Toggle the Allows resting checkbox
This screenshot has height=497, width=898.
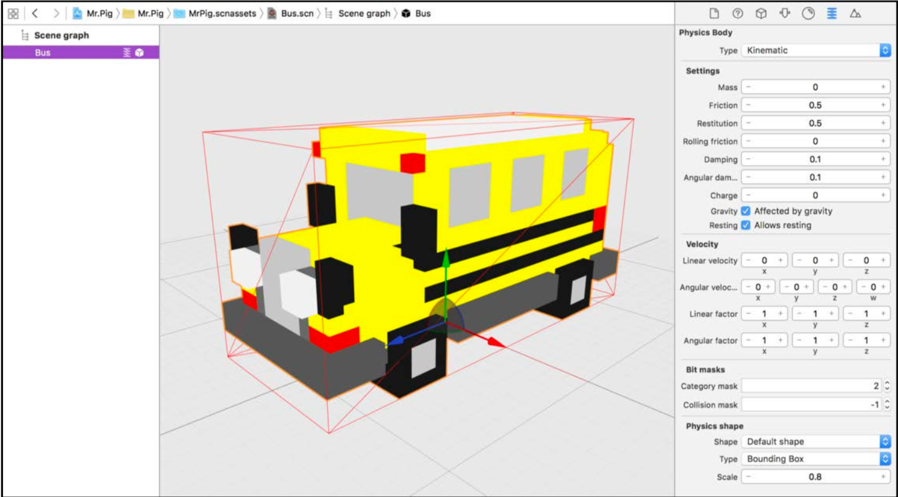coord(746,226)
